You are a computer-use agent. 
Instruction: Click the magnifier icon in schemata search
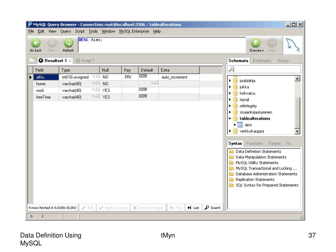pos(232,69)
